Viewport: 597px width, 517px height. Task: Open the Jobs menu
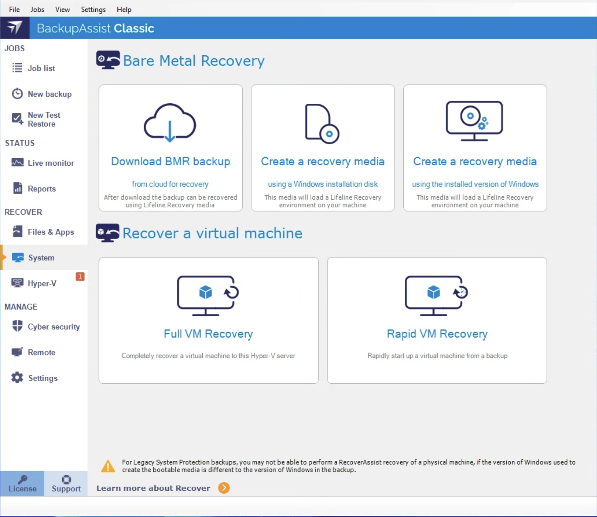pos(37,9)
